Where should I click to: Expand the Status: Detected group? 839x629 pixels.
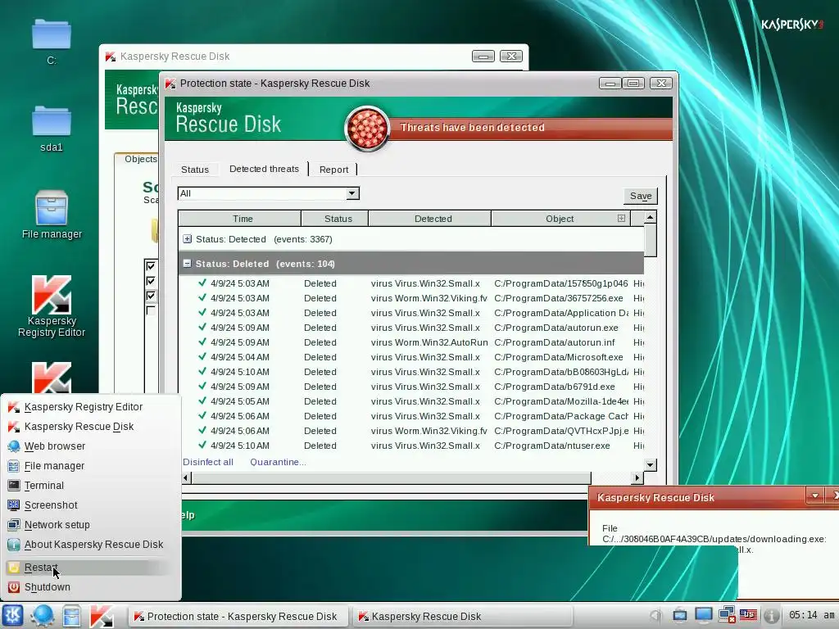point(188,239)
